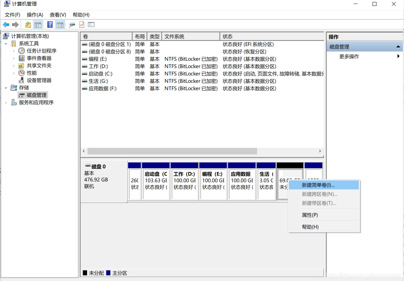
Task: Sort by the 文件系统 column header
Action: [191, 36]
